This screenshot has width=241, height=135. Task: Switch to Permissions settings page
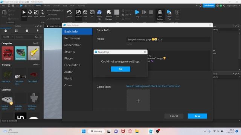pos(77,38)
